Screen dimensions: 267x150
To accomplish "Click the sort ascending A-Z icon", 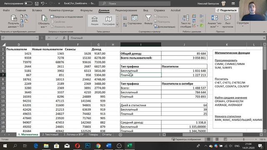I will click(x=125, y=18).
